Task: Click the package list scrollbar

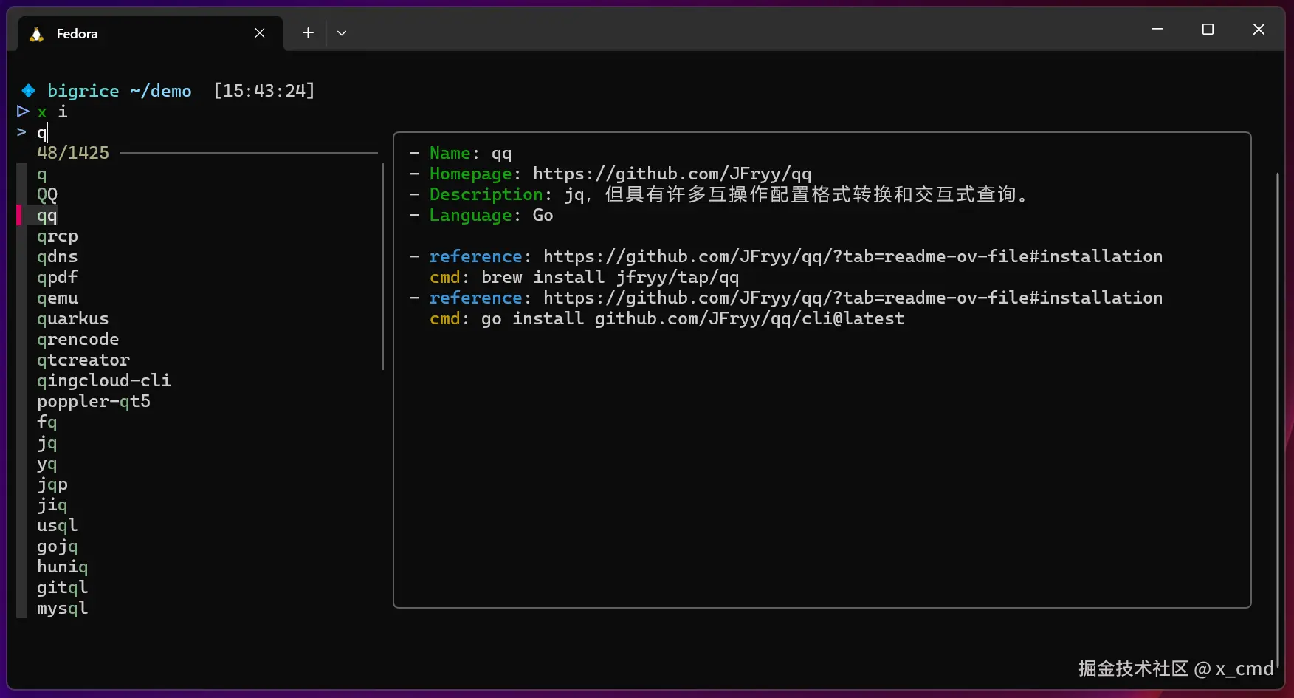Action: (383, 267)
